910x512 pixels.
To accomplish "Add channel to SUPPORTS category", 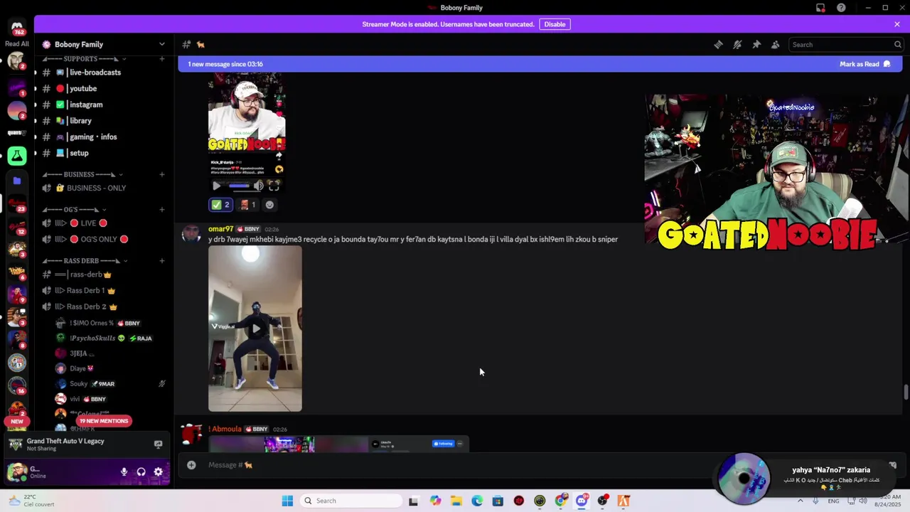I will (162, 59).
